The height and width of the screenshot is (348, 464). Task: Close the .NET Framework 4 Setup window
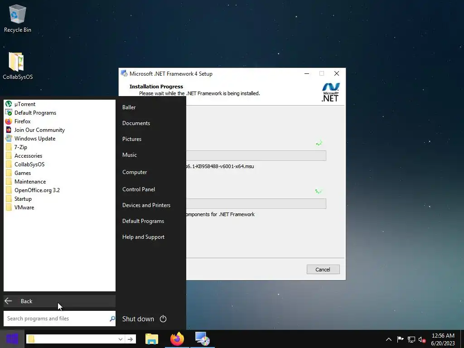337,74
